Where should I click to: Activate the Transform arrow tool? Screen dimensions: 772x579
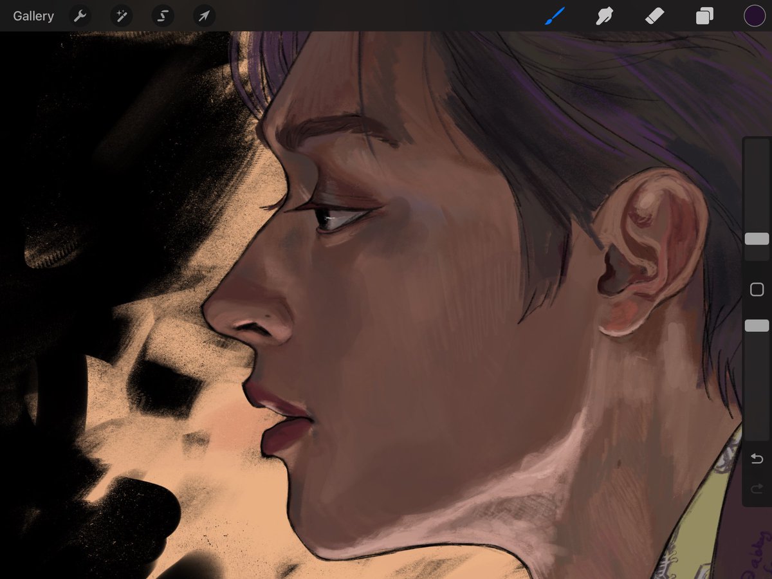click(204, 16)
